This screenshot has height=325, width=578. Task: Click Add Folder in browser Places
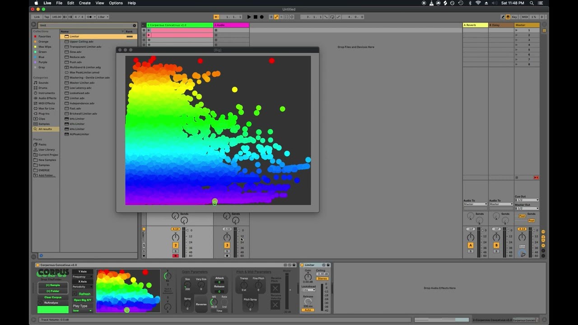47,175
